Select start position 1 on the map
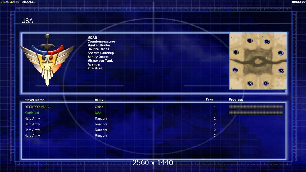Image resolution: width=306 pixels, height=172 pixels. pyautogui.click(x=267, y=42)
